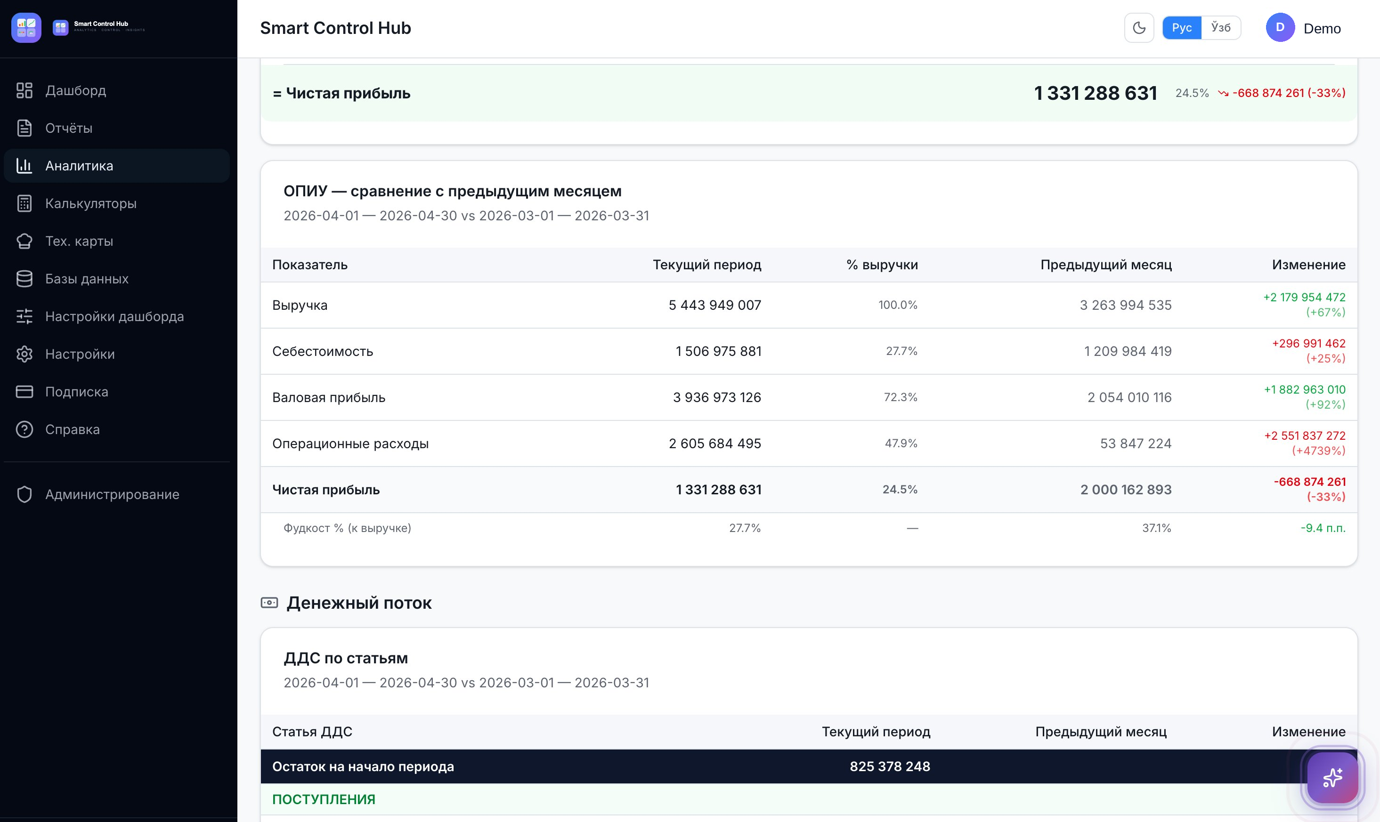The width and height of the screenshot is (1380, 822).
Task: Switch language to Рус
Action: pyautogui.click(x=1182, y=28)
